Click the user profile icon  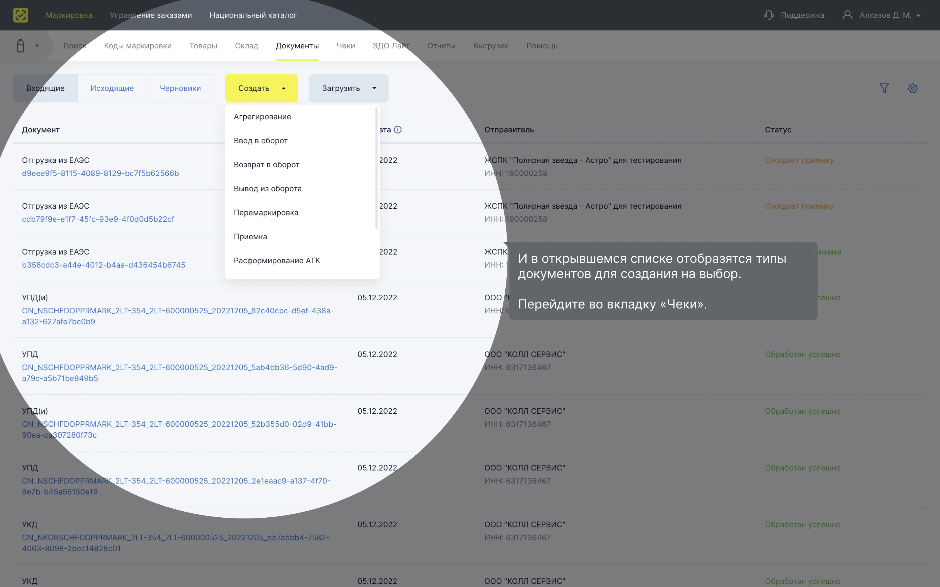(847, 15)
